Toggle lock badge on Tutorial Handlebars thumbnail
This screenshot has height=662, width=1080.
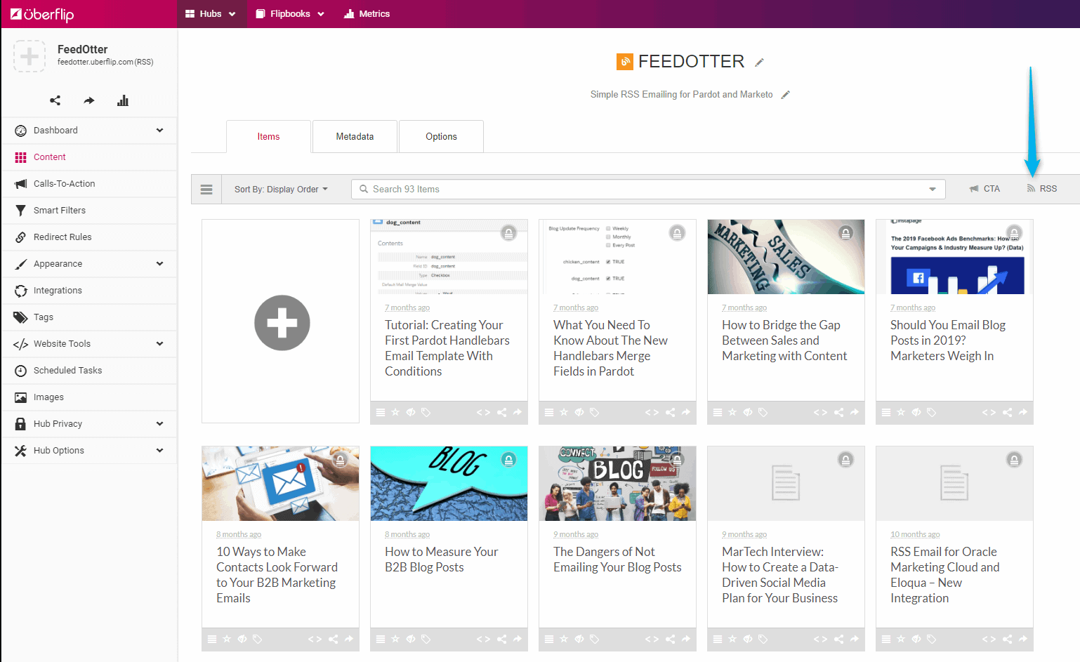point(508,232)
